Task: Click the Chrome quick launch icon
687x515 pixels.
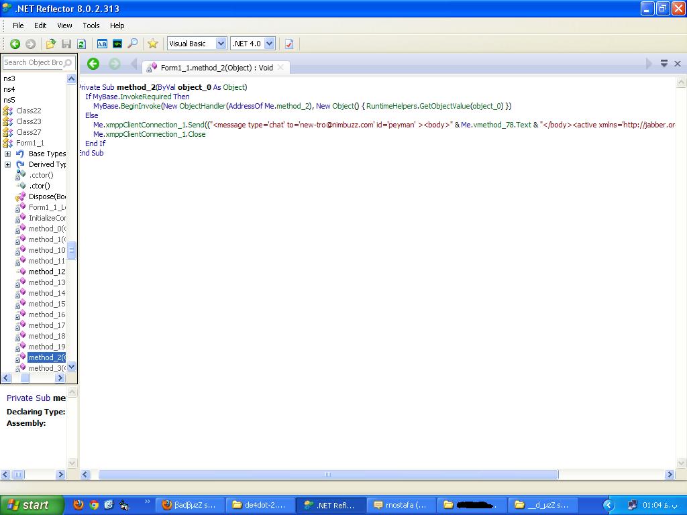Action: click(x=94, y=505)
